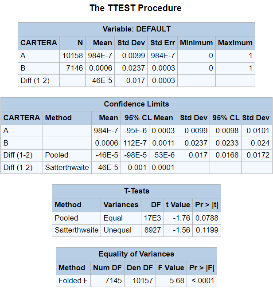Click the Folded F method cell
This screenshot has height=288, width=273.
(x=73, y=281)
